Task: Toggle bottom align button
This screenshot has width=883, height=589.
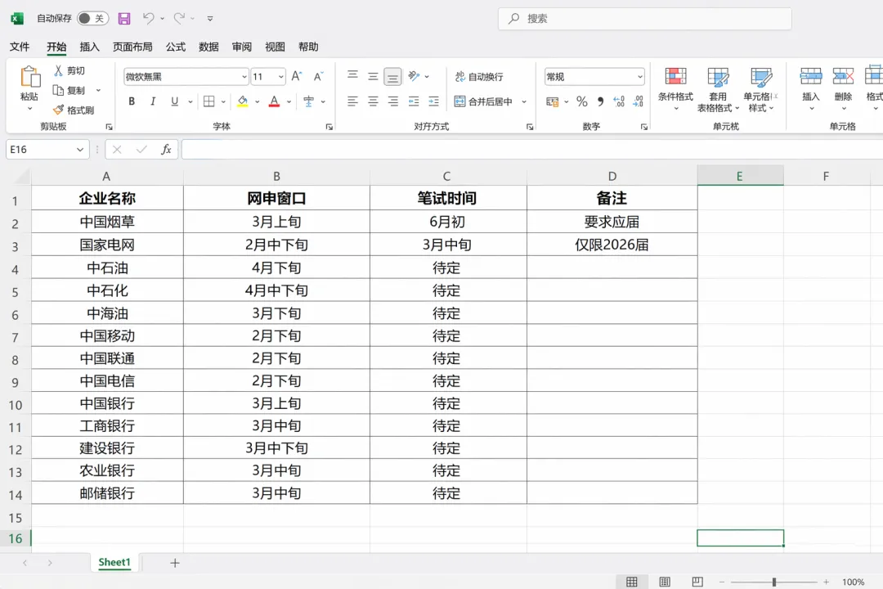Action: pos(393,77)
